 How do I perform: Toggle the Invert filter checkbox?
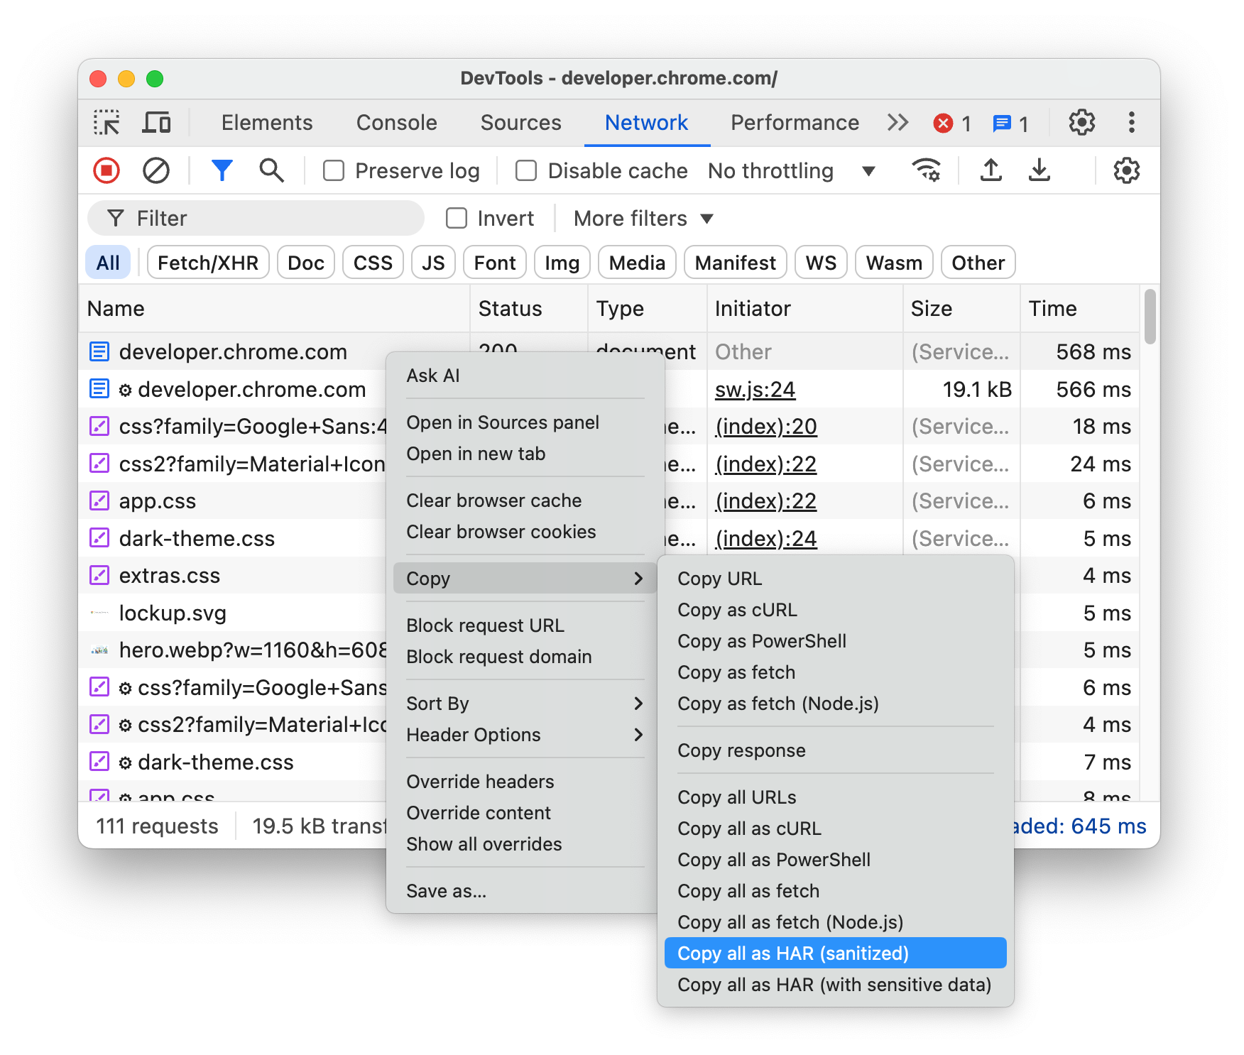457,218
